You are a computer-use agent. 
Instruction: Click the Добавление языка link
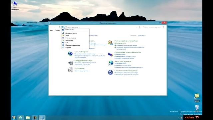pos(120,64)
